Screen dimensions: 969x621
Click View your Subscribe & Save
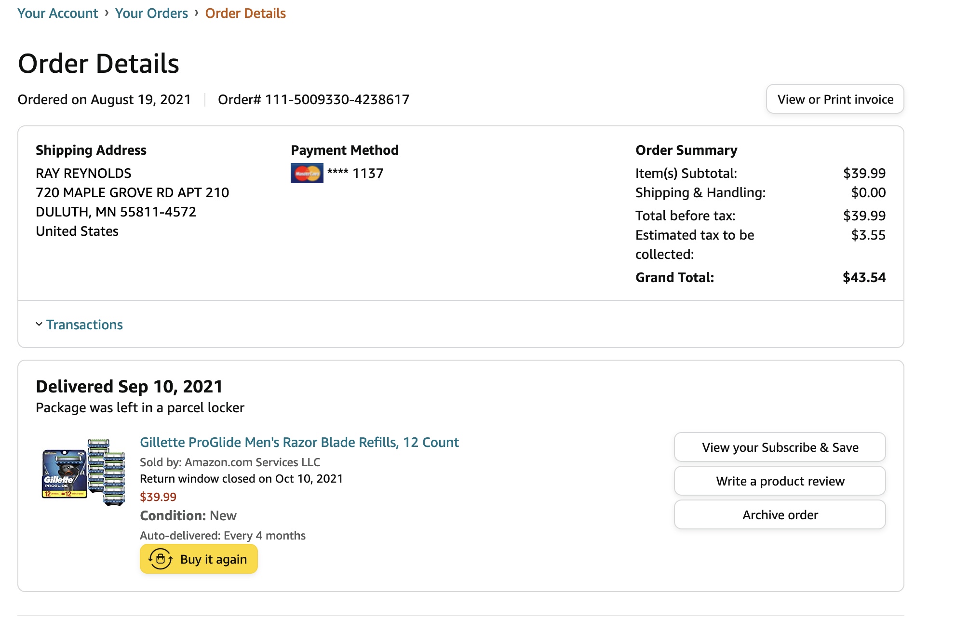tap(780, 447)
